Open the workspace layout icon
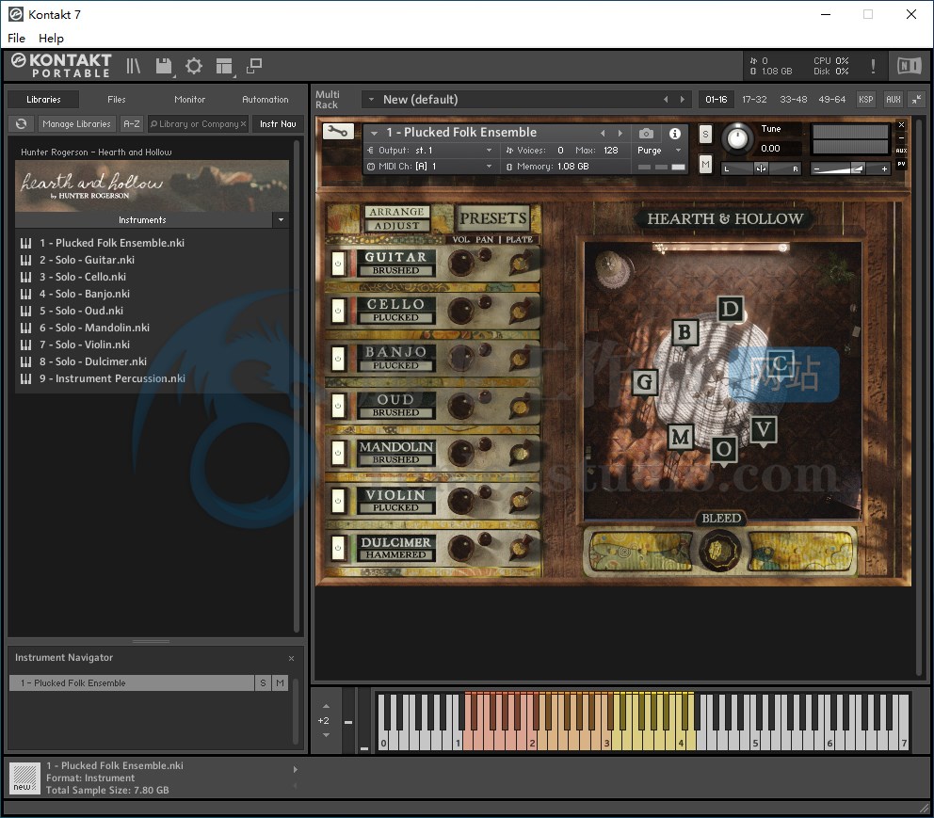The image size is (934, 818). tap(224, 66)
